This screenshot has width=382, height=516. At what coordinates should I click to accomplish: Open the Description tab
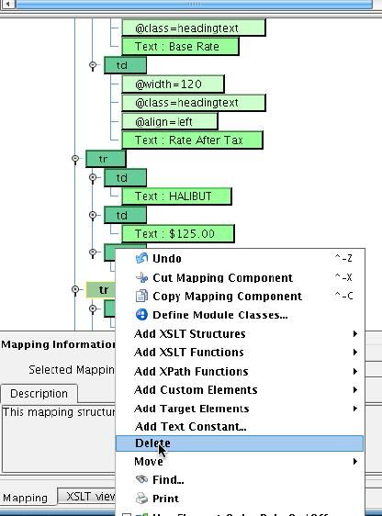coord(39,394)
